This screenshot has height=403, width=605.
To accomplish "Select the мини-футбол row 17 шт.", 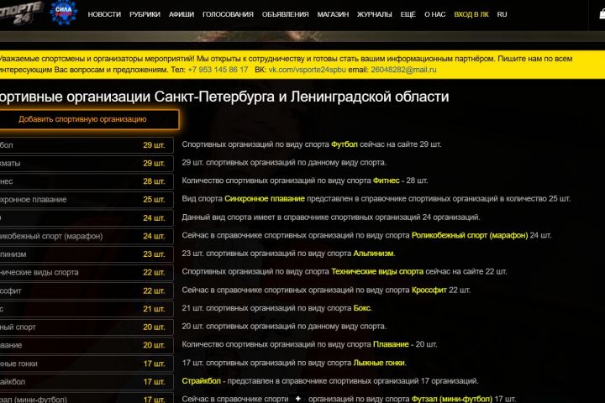I will [x=87, y=398].
